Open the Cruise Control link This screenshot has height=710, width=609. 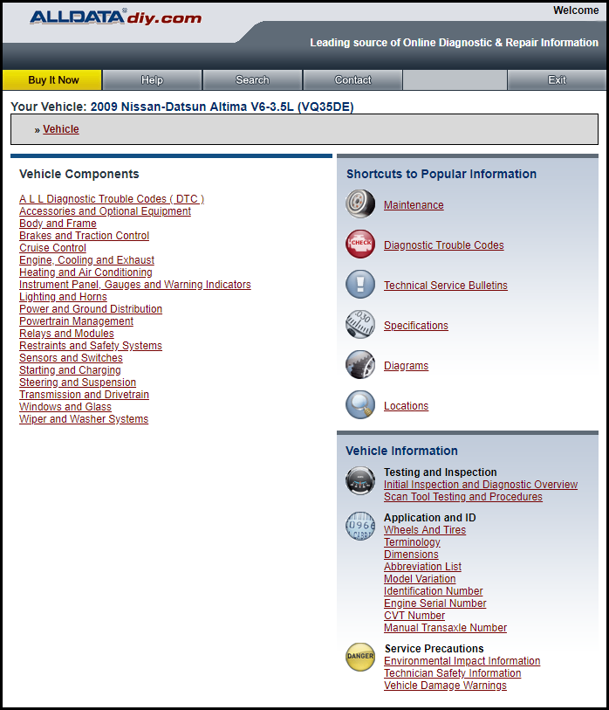(52, 248)
